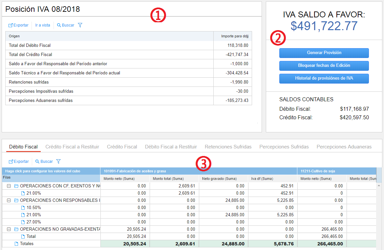384x250 pixels.
Task: Click the Ir a vista link
Action: [x=43, y=25]
